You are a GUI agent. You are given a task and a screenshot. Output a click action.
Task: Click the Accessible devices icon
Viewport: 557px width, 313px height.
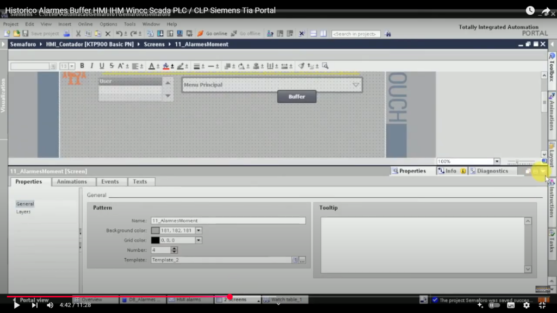(270, 34)
